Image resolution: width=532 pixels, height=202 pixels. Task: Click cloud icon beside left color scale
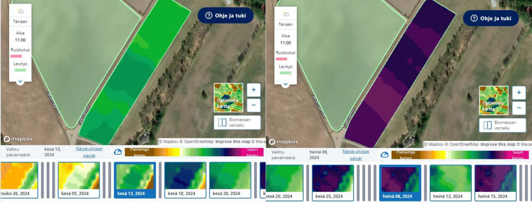tap(118, 152)
